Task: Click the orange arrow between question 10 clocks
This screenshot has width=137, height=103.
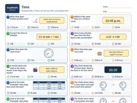Action: tap(113, 85)
